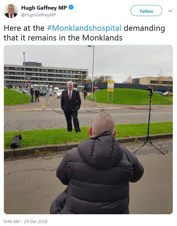
Task: Click the blue verified badge icon
Action: [x=71, y=7]
